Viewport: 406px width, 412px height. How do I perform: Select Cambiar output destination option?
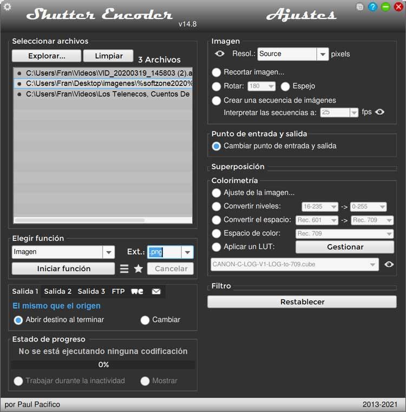tap(145, 320)
